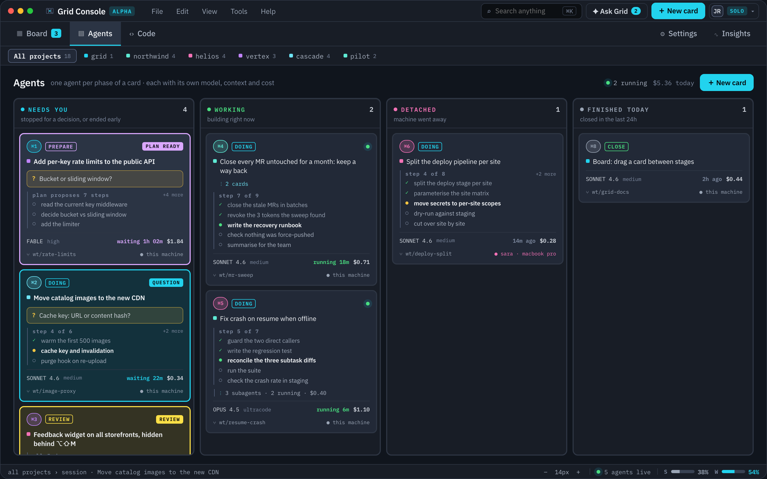The height and width of the screenshot is (479, 767).
Task: Select the ⌘1 agent badge
Action: (x=34, y=146)
